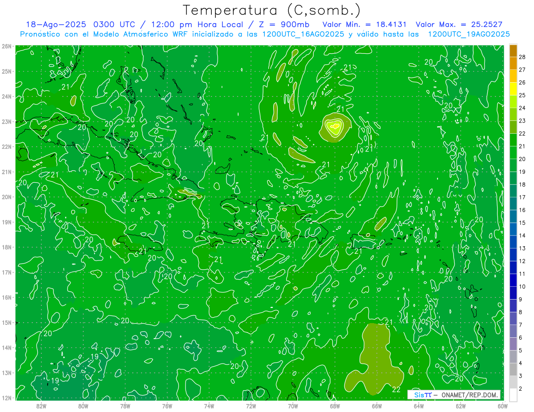Screen dimensions: 534x412
Task: Click the "25N" latitude axis label
Action: [x=6, y=71]
